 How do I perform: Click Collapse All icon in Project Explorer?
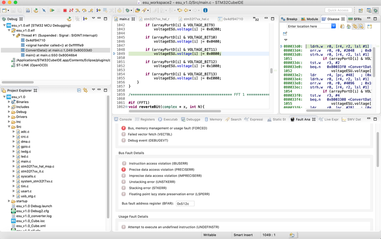pyautogui.click(x=79, y=90)
